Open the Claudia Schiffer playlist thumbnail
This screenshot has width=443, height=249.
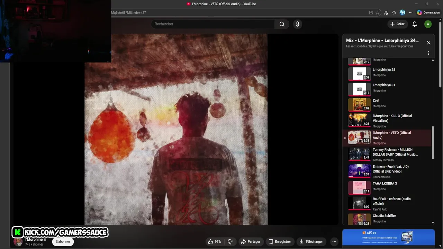pos(359,219)
